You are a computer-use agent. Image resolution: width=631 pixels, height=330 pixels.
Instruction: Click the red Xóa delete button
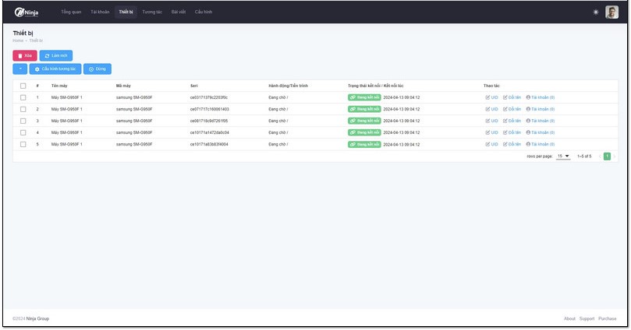24,56
